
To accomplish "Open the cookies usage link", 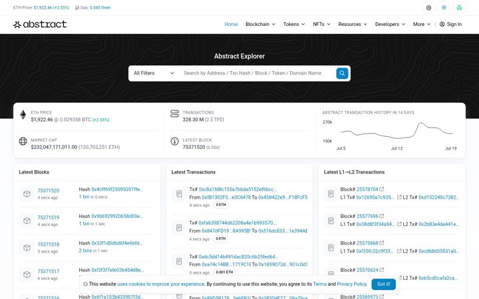I will click(161, 284).
